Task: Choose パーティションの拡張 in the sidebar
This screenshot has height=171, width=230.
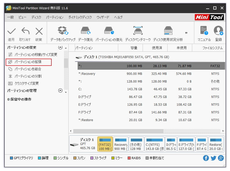Action: tap(29, 62)
